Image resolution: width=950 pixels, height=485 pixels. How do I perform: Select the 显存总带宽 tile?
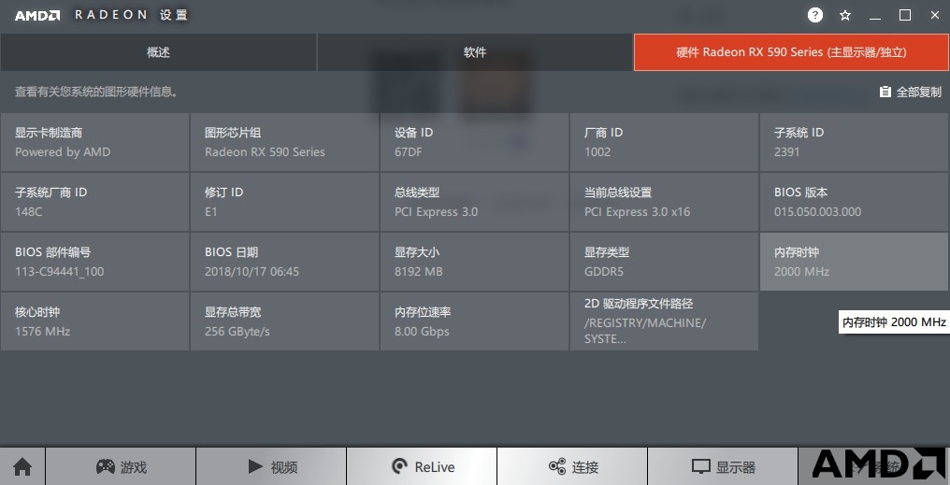(284, 321)
